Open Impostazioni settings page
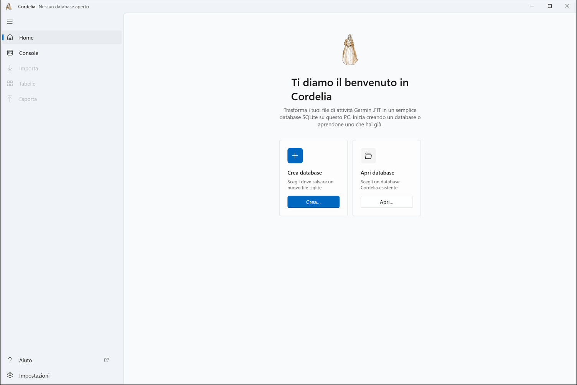 pyautogui.click(x=62, y=375)
